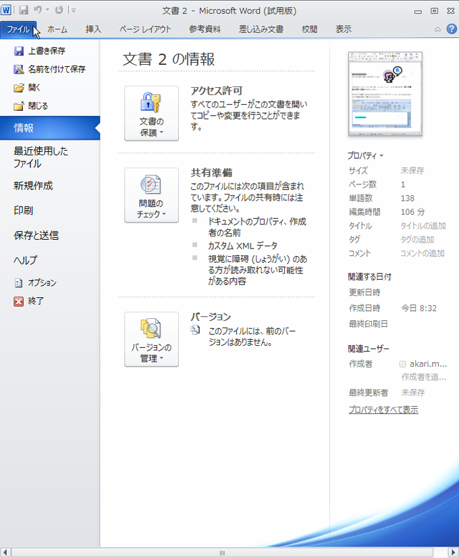Switch to the ページ レイアウト tab
Image resolution: width=459 pixels, height=558 pixels.
click(145, 30)
